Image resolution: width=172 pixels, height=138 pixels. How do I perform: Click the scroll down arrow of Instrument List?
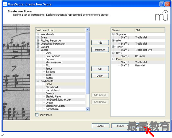pos(87,109)
